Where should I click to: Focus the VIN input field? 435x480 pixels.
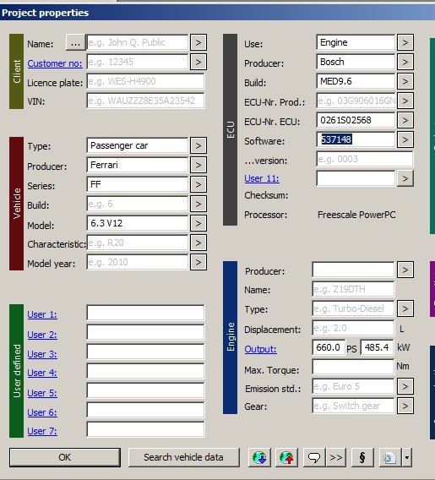coord(145,101)
